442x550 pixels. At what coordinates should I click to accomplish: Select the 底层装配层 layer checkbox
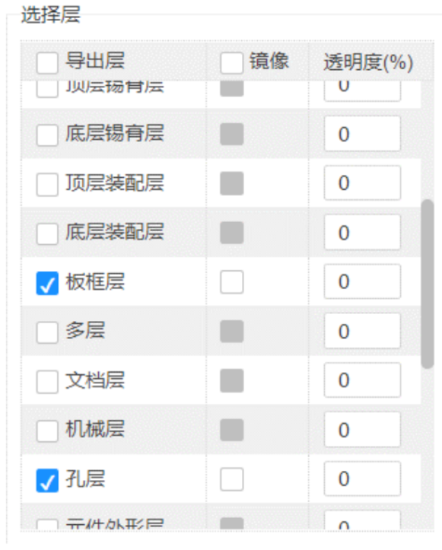coord(47,233)
